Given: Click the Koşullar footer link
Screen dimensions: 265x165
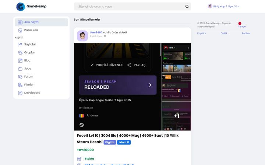Looking at the screenshot, I should [201, 33].
